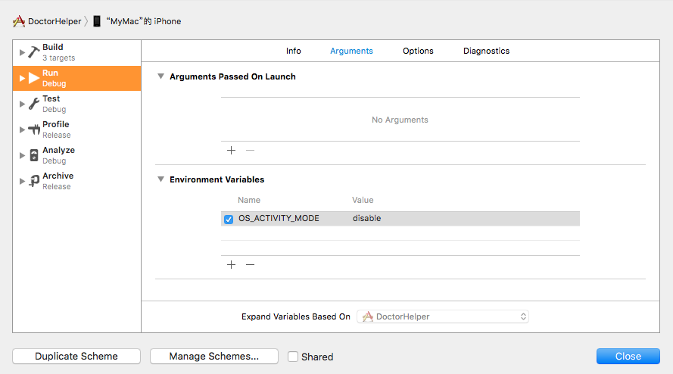Uncheck the OS_ACTIVITY_MODE checkbox
This screenshot has width=673, height=374.
[229, 219]
